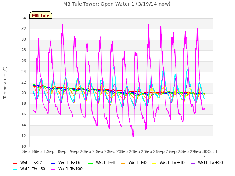
Task: Select the Wat1_Ts0 legend label
Action: coord(137,162)
